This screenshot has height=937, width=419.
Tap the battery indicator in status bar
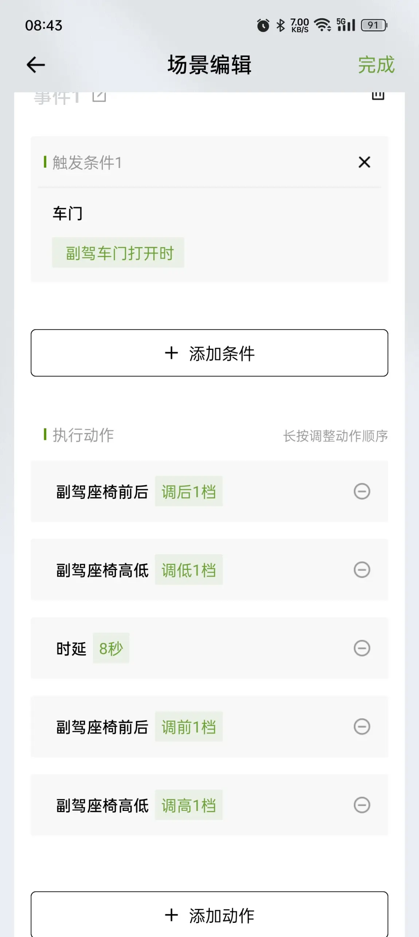coord(374,25)
